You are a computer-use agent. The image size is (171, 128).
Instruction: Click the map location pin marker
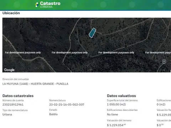click(164, 62)
